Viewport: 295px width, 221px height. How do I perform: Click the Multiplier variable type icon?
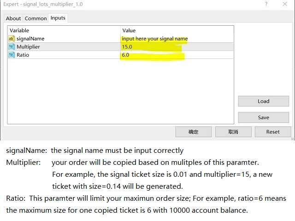(x=11, y=47)
